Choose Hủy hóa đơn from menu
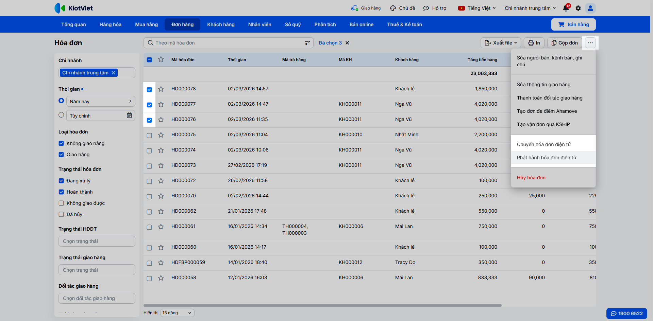The height and width of the screenshot is (321, 653). pyautogui.click(x=531, y=178)
